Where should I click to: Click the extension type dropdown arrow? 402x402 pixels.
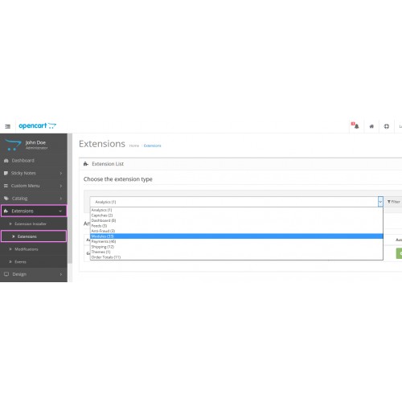click(380, 202)
